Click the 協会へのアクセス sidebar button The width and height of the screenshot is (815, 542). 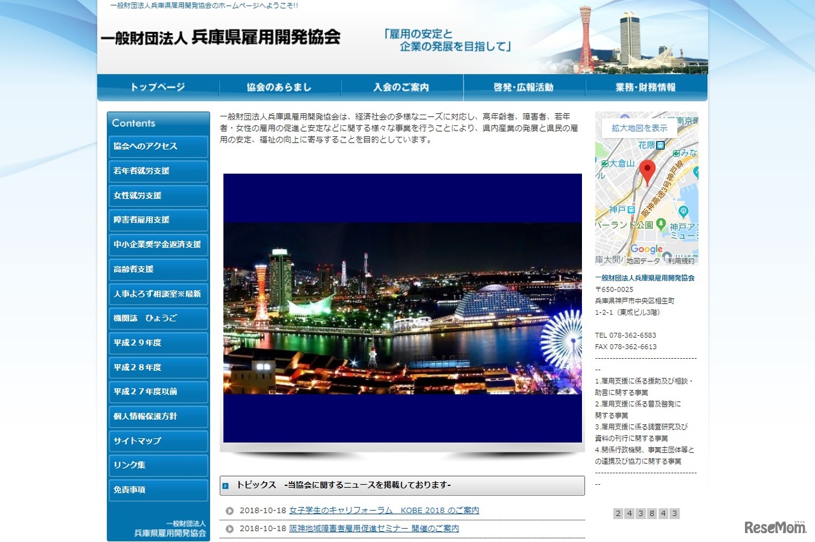[x=158, y=147]
